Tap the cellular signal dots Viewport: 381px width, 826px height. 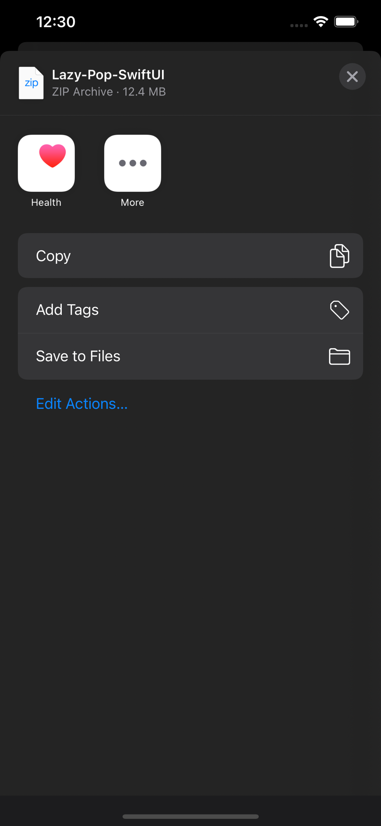pos(299,26)
